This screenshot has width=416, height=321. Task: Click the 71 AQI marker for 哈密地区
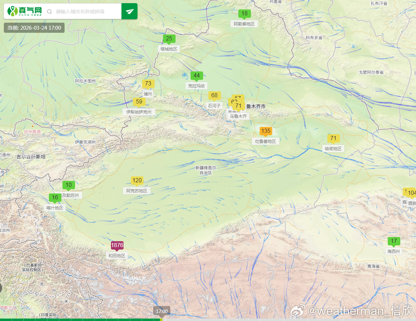click(333, 138)
